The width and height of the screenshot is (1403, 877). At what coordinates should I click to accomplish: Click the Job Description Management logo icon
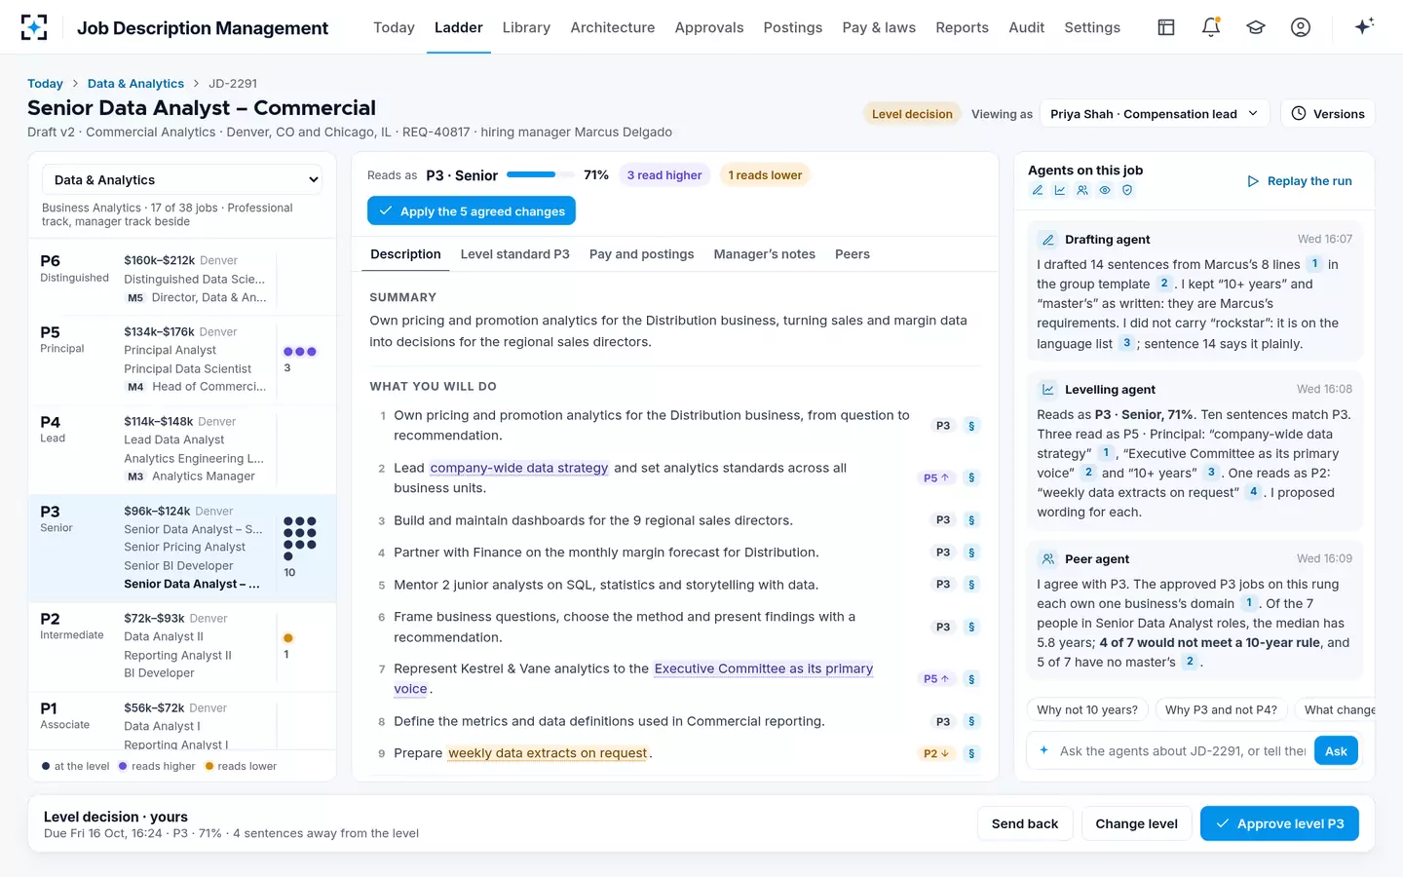[34, 27]
